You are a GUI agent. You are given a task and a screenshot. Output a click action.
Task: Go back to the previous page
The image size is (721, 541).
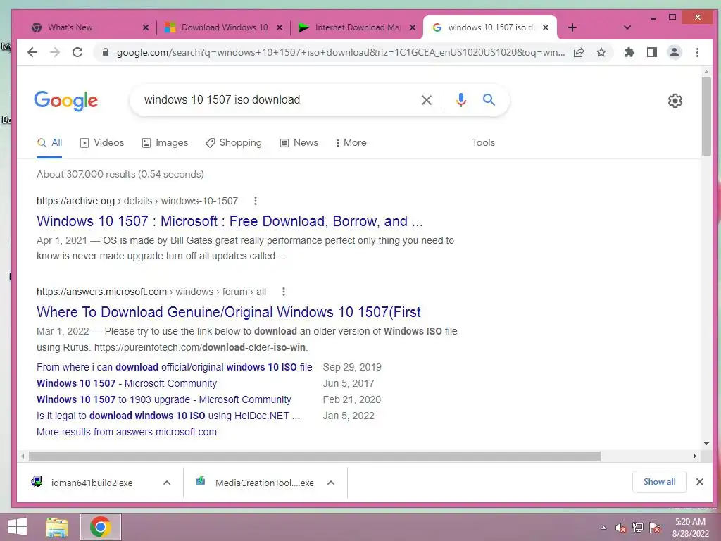32,52
